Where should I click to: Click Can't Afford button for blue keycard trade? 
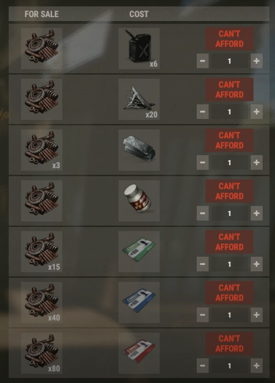click(229, 292)
